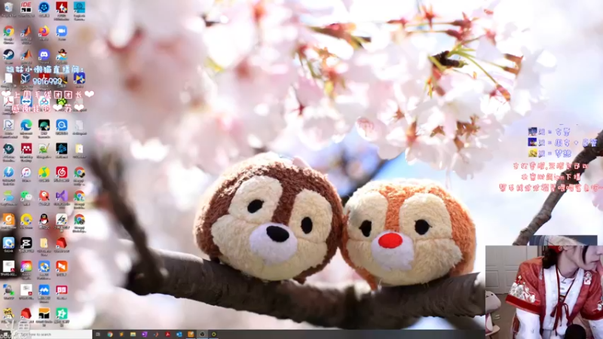Launch the Visual Studio desktop shortcut
The width and height of the screenshot is (603, 339).
(62, 196)
